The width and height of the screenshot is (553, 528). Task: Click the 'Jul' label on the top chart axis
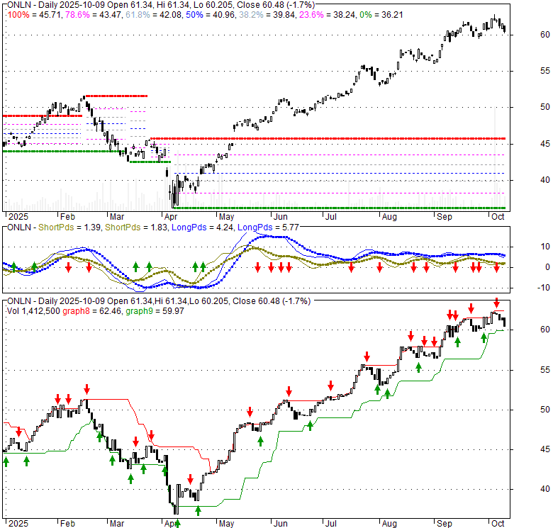tap(331, 216)
